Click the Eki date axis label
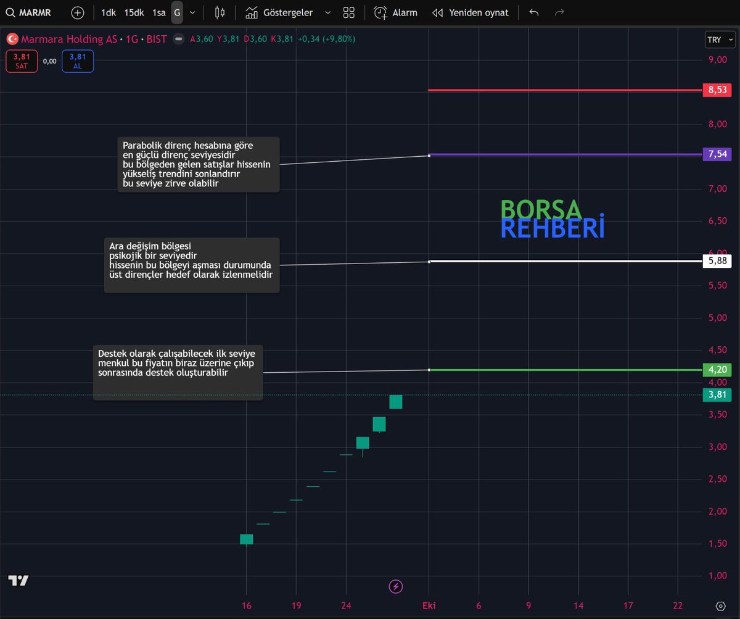740x619 pixels. [x=429, y=605]
